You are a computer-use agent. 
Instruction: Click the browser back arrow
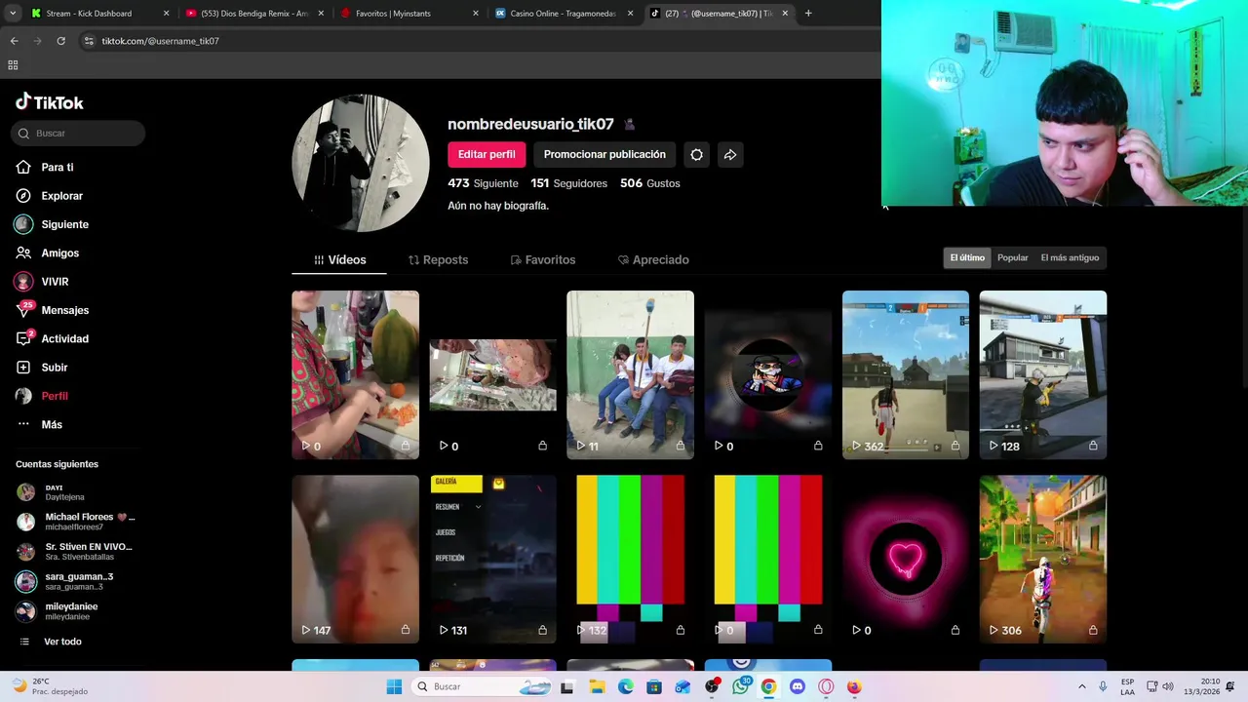pyautogui.click(x=14, y=41)
